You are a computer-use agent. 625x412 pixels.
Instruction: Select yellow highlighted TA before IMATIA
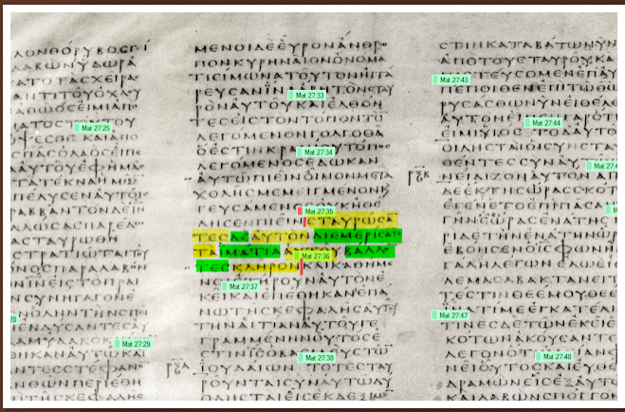206,252
